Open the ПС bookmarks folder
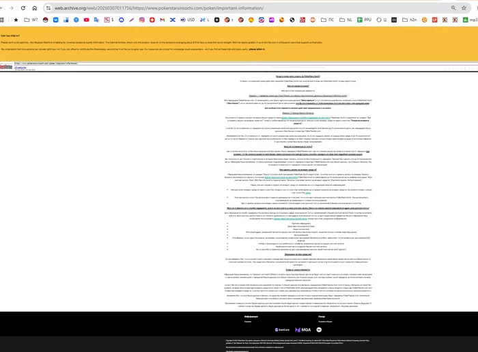The height and width of the screenshot is (352, 478). point(327,20)
